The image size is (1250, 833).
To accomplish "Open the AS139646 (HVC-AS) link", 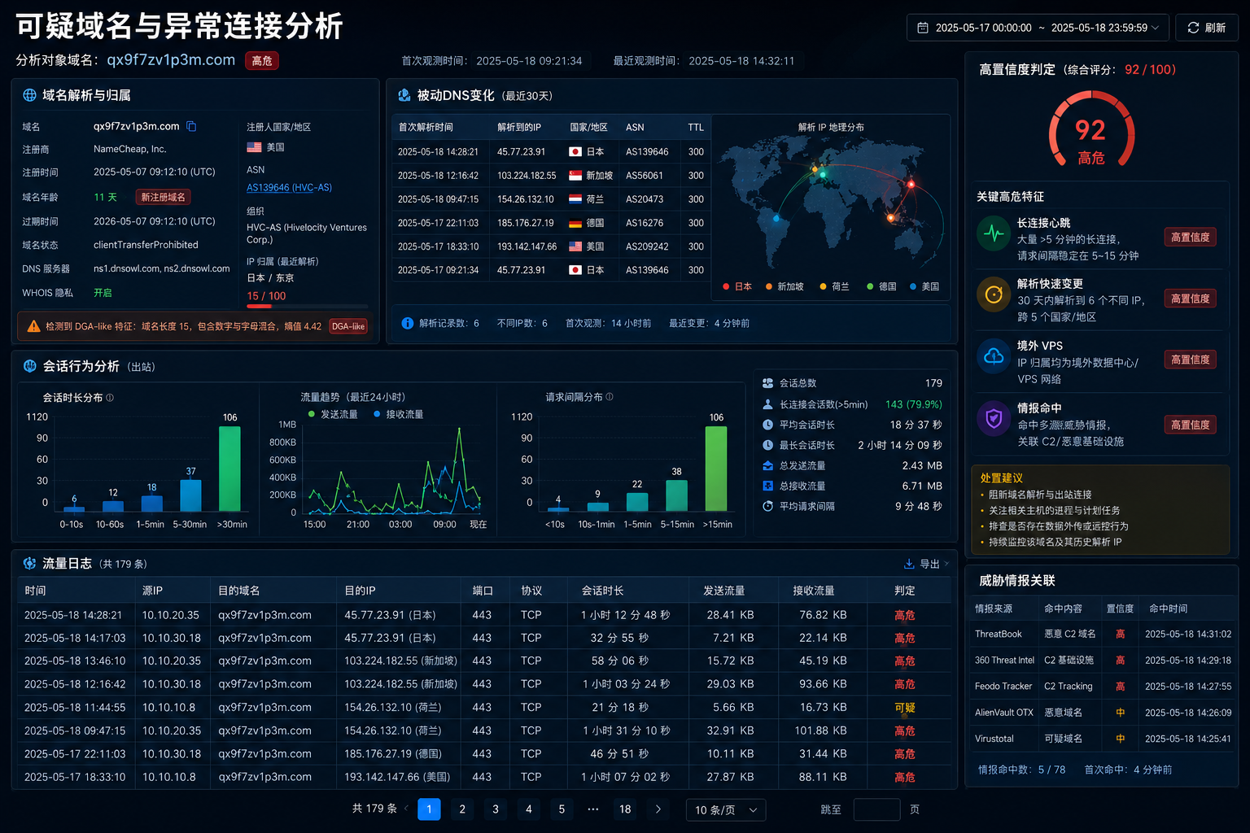I will [x=289, y=187].
